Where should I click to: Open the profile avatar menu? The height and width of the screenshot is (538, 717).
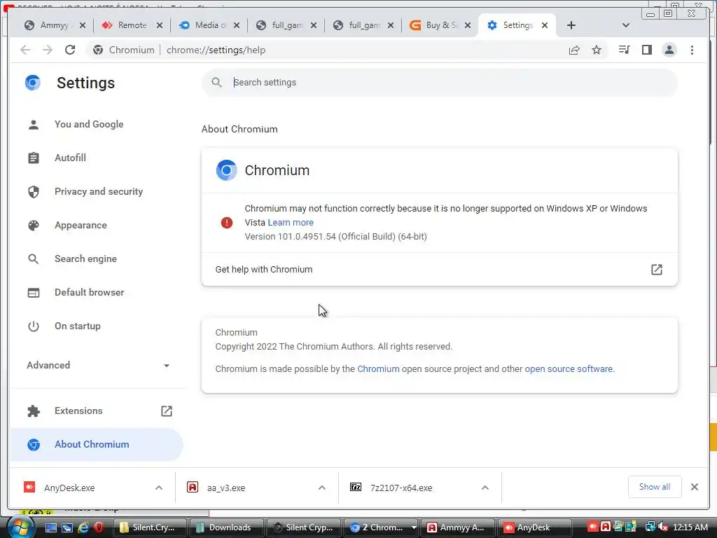pyautogui.click(x=669, y=50)
